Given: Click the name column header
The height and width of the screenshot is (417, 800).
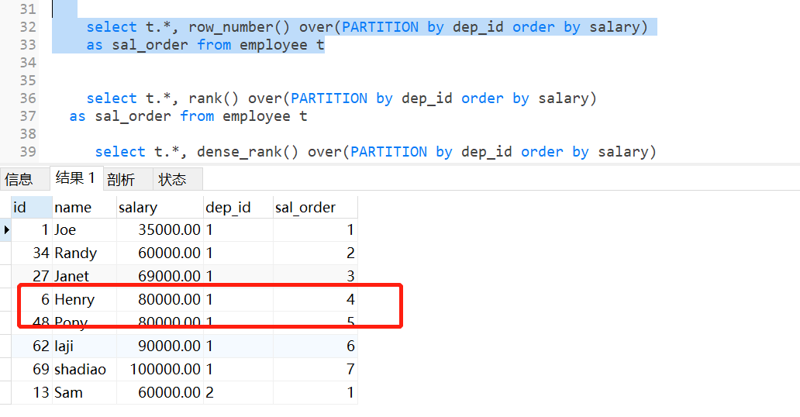Looking at the screenshot, I should click(x=84, y=207).
